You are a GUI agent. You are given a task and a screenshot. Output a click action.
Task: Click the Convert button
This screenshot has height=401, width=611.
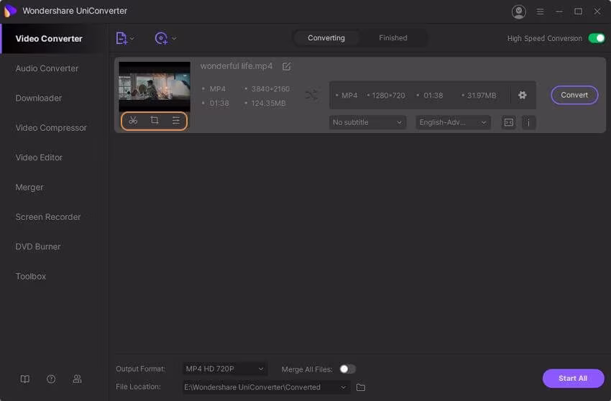[574, 95]
